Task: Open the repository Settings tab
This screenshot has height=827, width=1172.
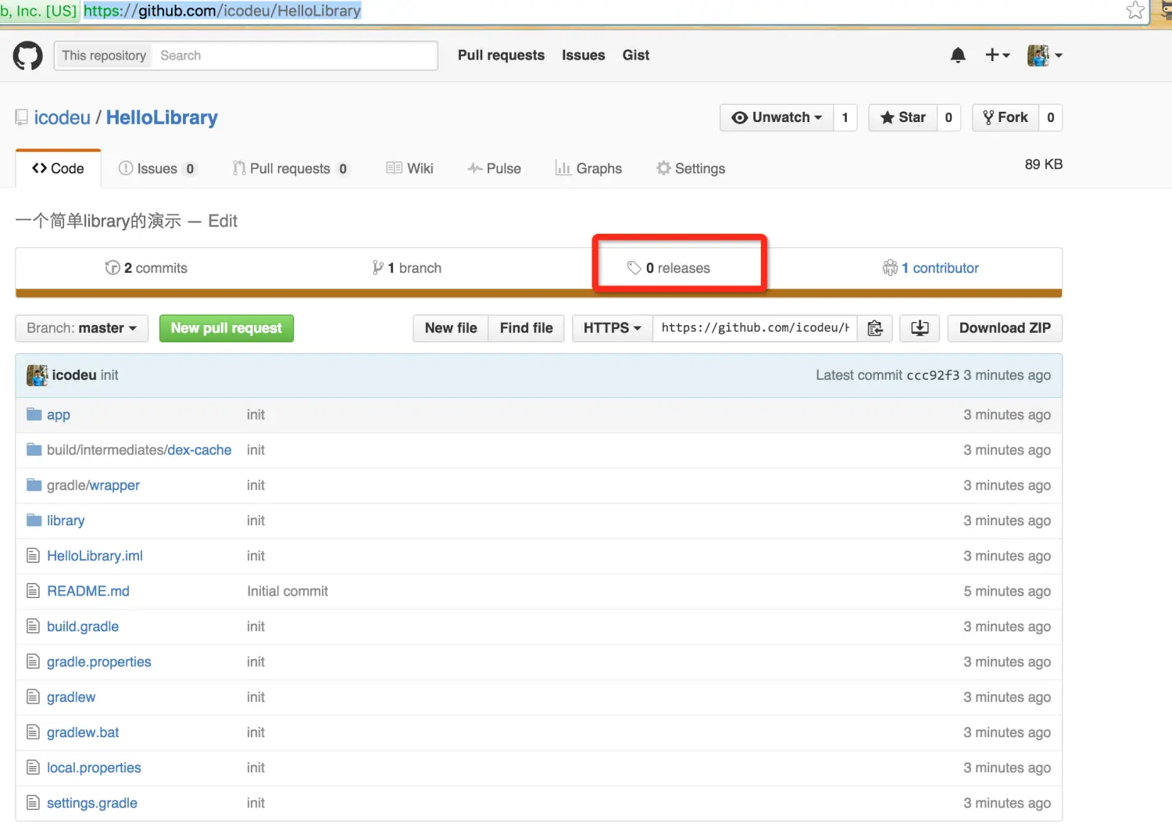Action: pos(691,169)
